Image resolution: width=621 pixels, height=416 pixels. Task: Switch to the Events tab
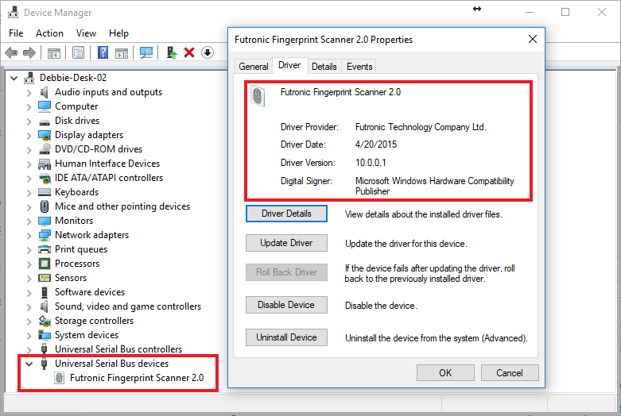359,67
